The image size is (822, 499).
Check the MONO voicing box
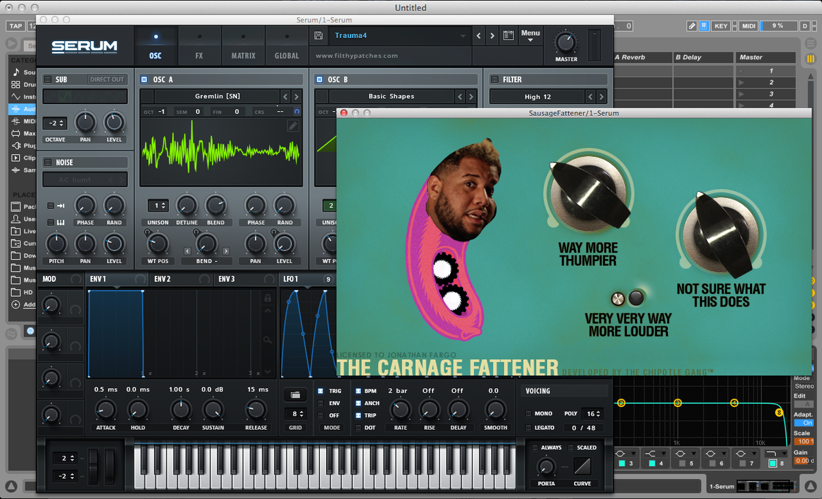[528, 414]
